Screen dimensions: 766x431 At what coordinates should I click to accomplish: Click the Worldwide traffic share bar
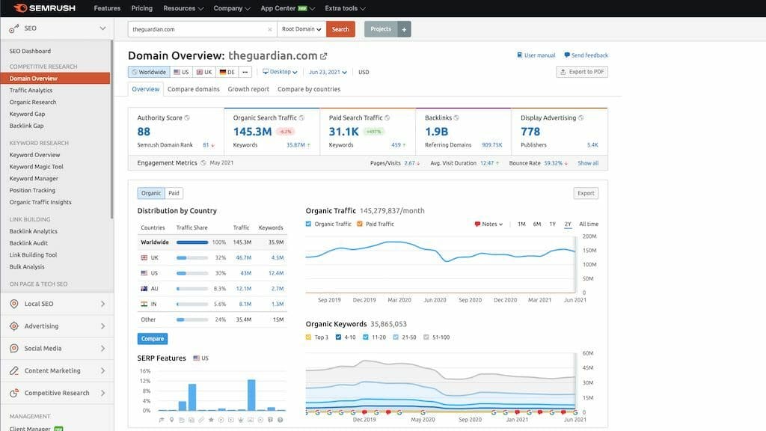192,242
